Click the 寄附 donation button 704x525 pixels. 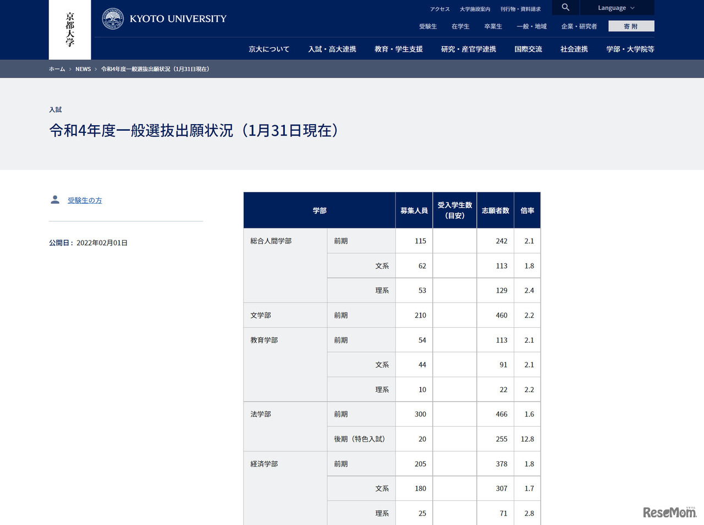click(x=631, y=26)
